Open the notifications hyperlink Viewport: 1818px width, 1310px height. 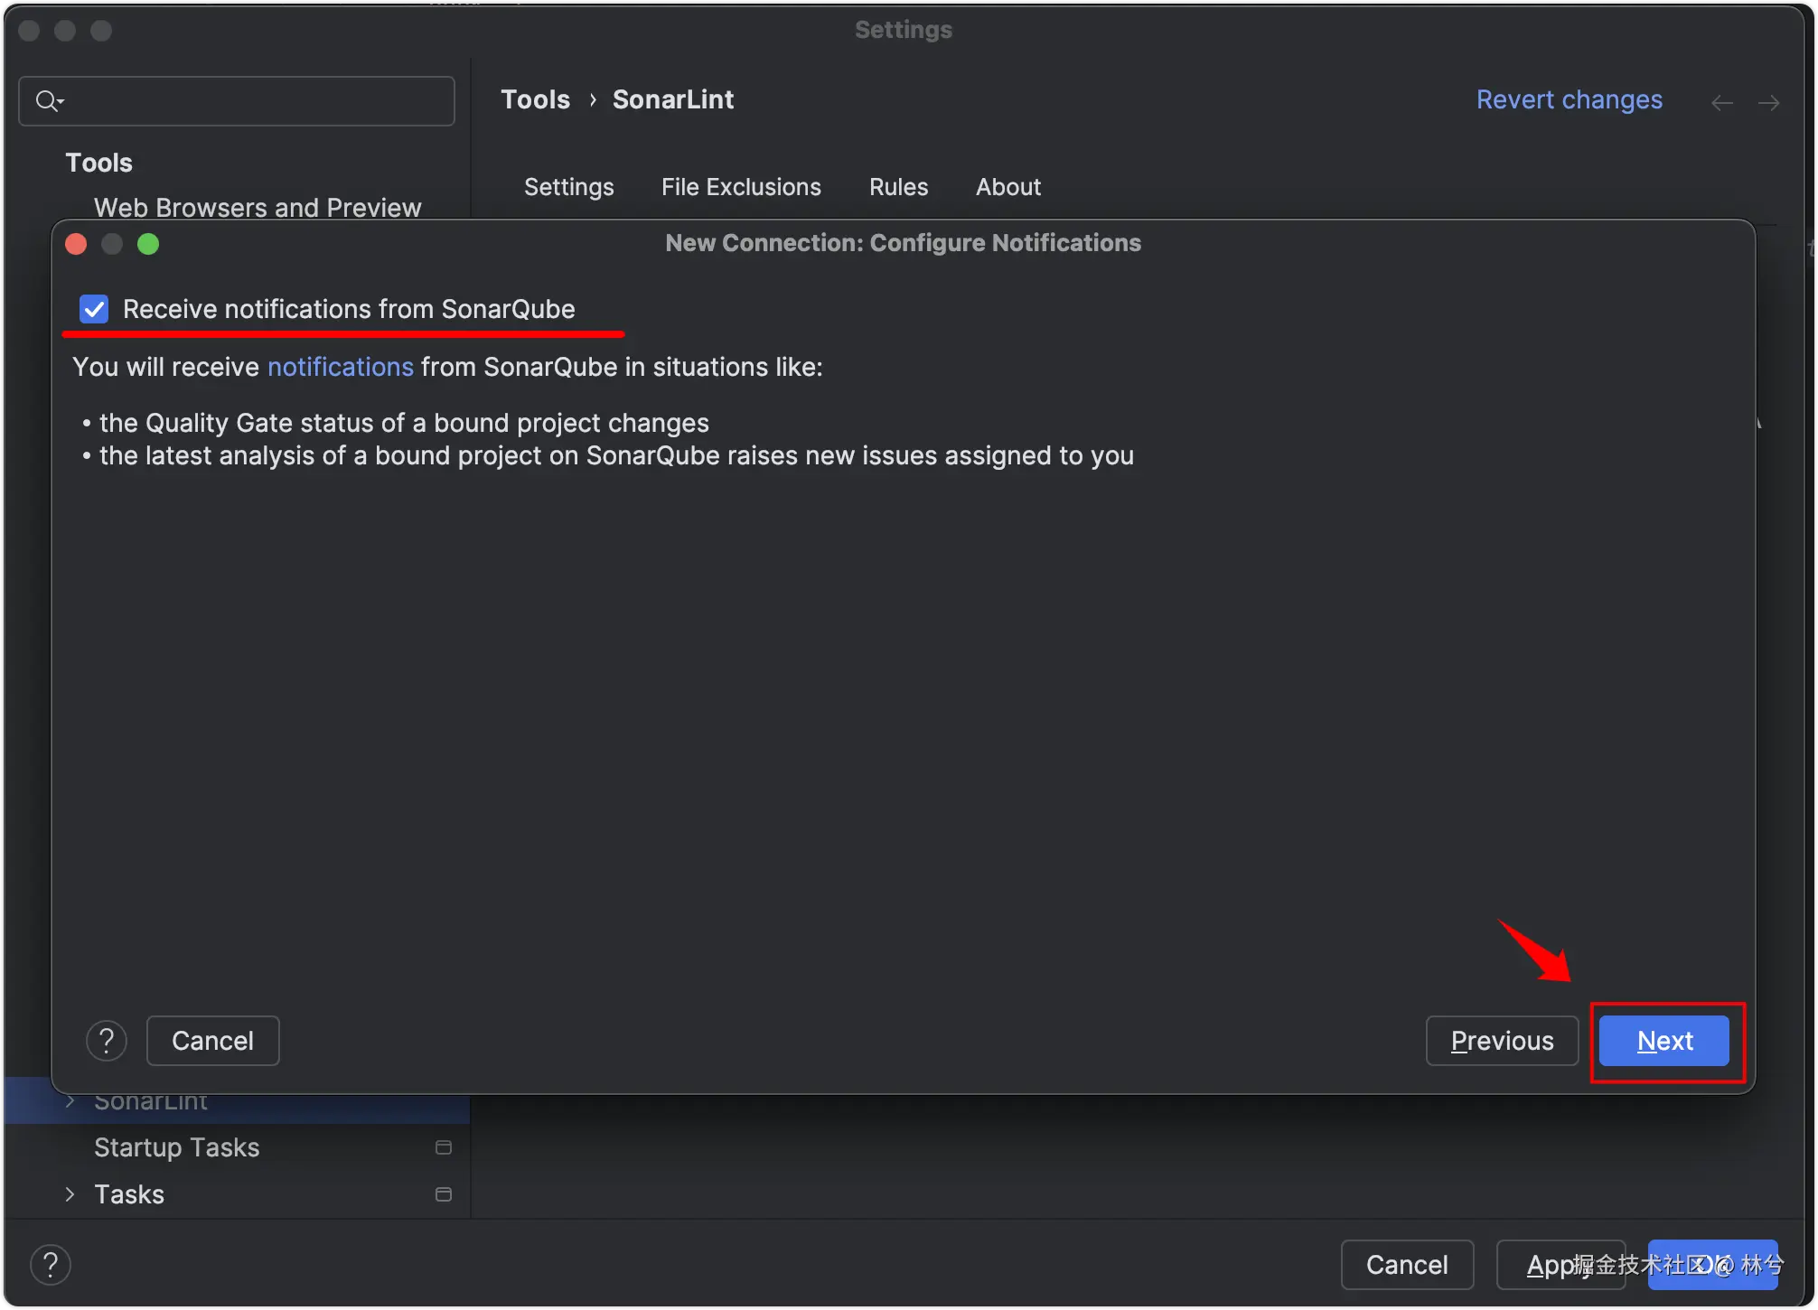(x=341, y=367)
